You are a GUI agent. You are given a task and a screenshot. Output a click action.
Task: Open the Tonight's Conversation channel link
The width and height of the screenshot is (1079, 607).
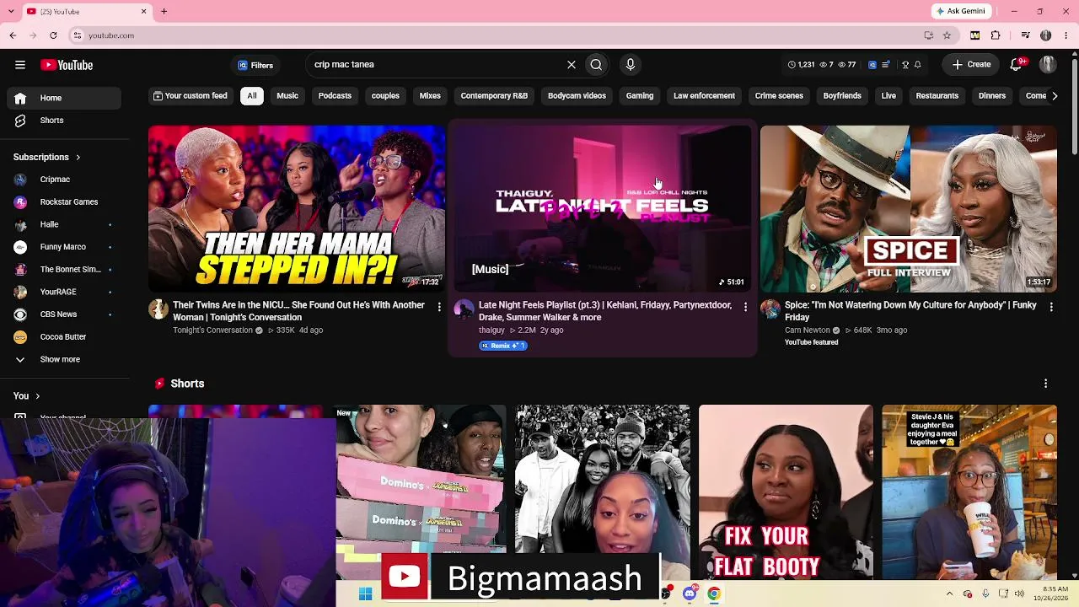(x=212, y=330)
